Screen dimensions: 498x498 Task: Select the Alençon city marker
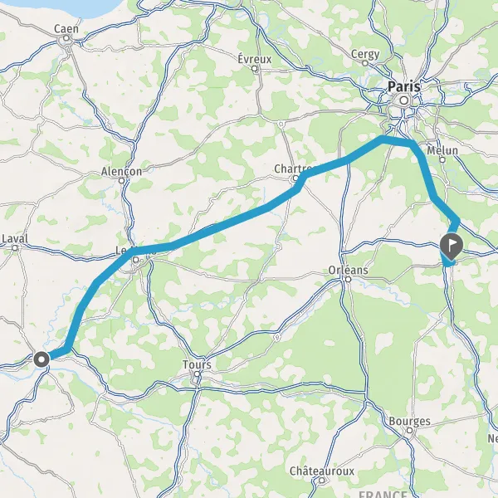click(x=121, y=181)
